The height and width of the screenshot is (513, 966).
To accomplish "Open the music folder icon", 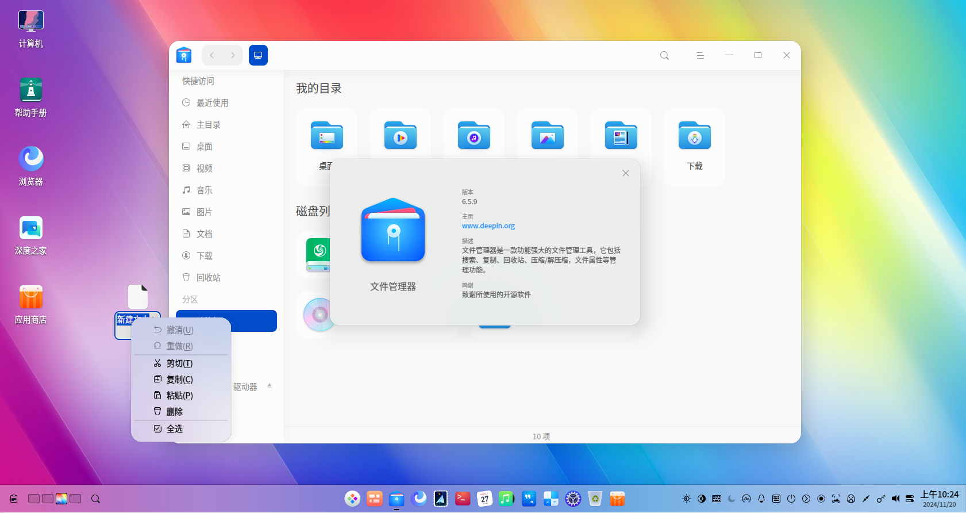I will click(474, 136).
